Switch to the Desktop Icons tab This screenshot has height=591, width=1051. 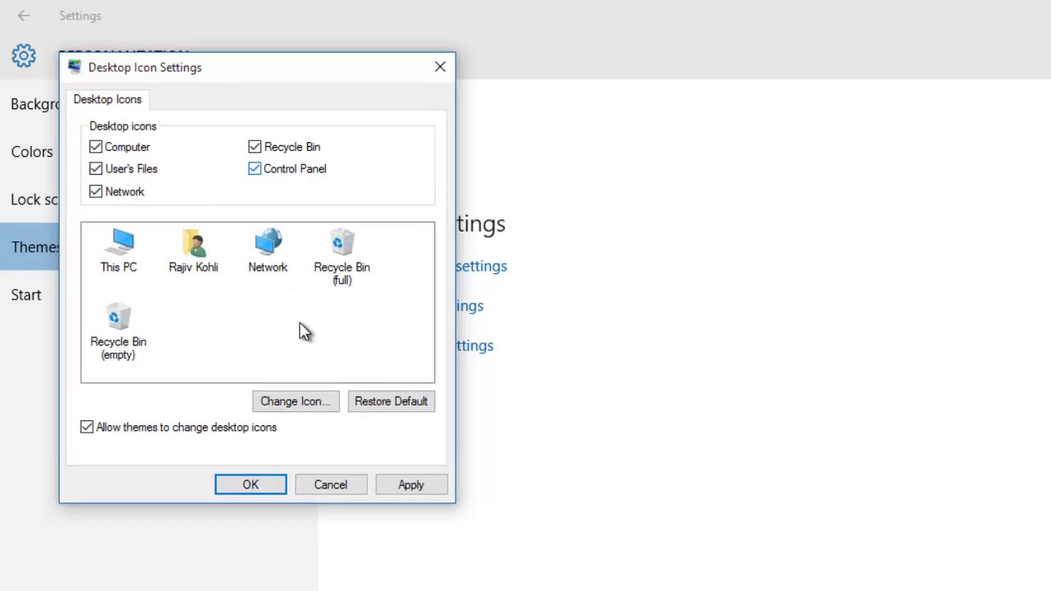point(108,99)
